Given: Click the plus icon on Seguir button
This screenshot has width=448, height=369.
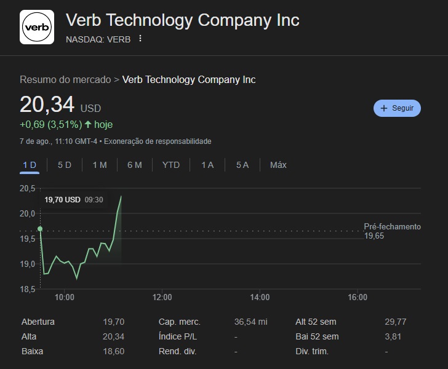Looking at the screenshot, I should tap(384, 108).
